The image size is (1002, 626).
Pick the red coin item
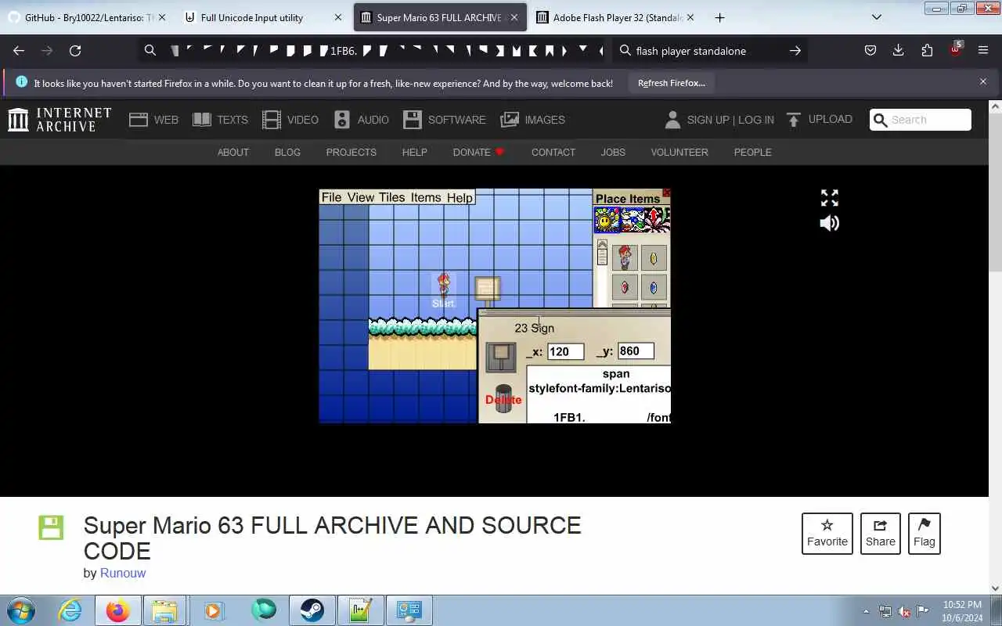click(x=625, y=287)
